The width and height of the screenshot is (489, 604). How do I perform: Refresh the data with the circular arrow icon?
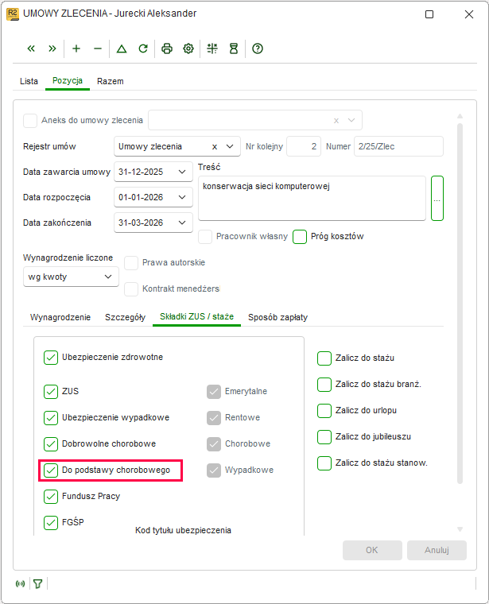(143, 48)
